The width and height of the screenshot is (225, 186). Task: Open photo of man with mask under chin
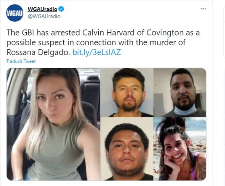click(180, 92)
